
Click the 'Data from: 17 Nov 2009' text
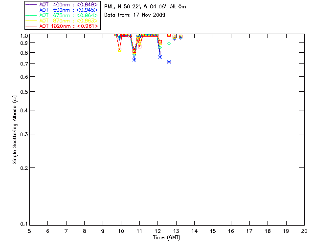[134, 15]
